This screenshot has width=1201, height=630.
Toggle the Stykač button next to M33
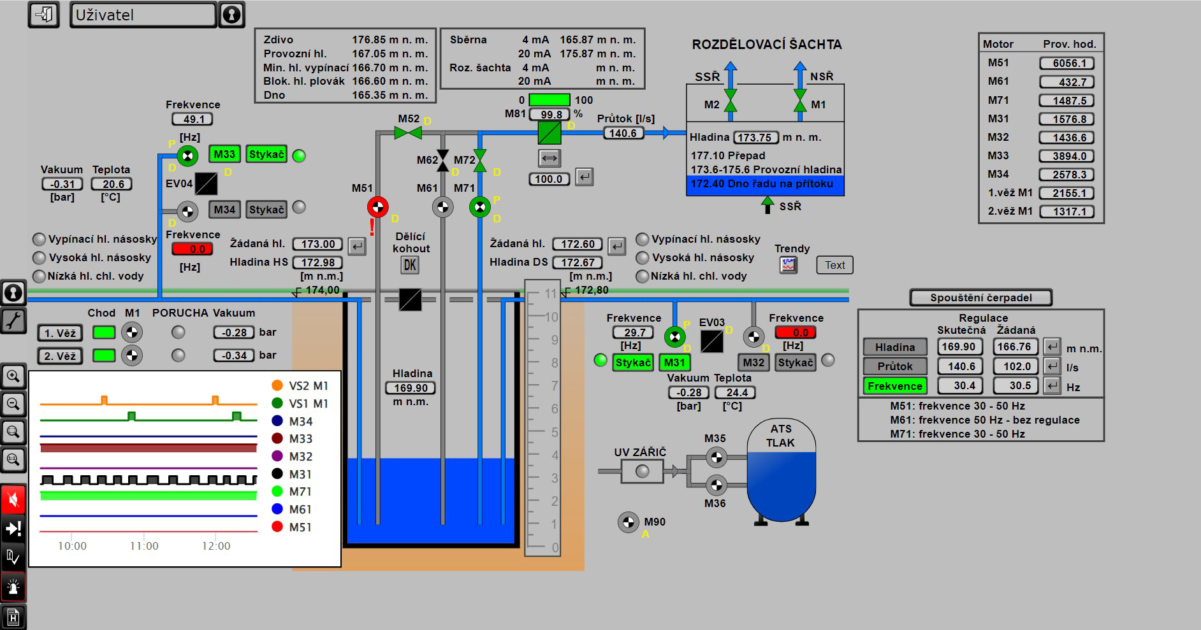(266, 154)
